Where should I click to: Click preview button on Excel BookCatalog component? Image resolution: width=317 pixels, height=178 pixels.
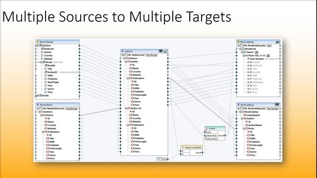coord(277,42)
